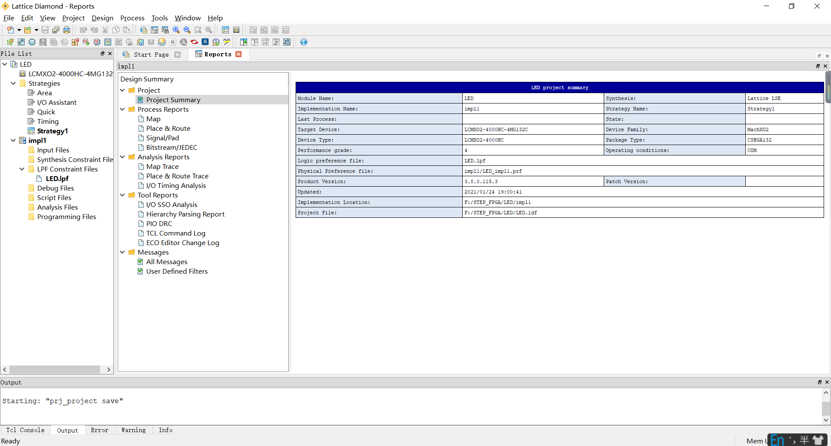The height and width of the screenshot is (446, 831).
Task: Click the Save All toolbar icon
Action: click(56, 30)
